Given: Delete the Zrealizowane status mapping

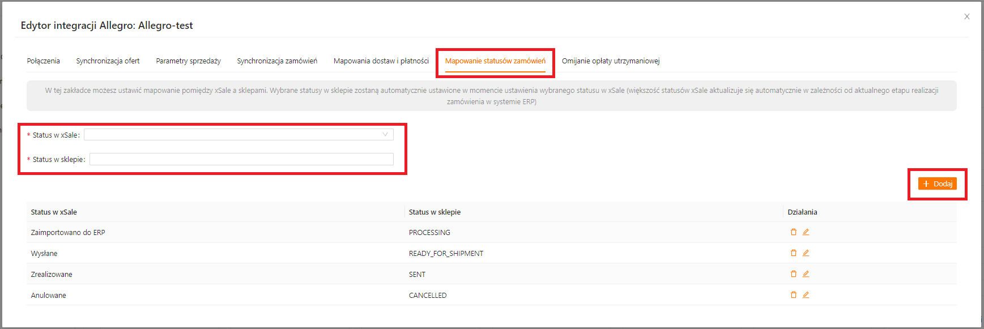Looking at the screenshot, I should 793,274.
